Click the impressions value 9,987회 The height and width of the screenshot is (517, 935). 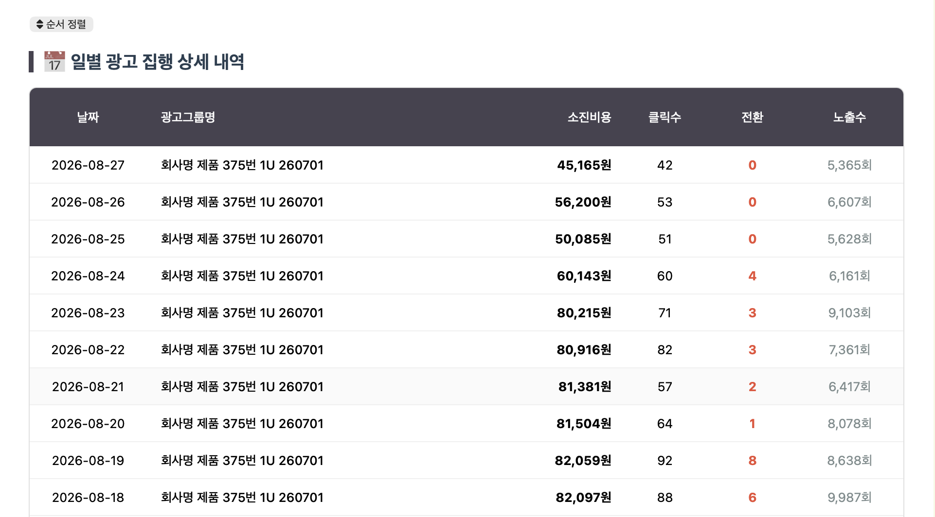849,498
